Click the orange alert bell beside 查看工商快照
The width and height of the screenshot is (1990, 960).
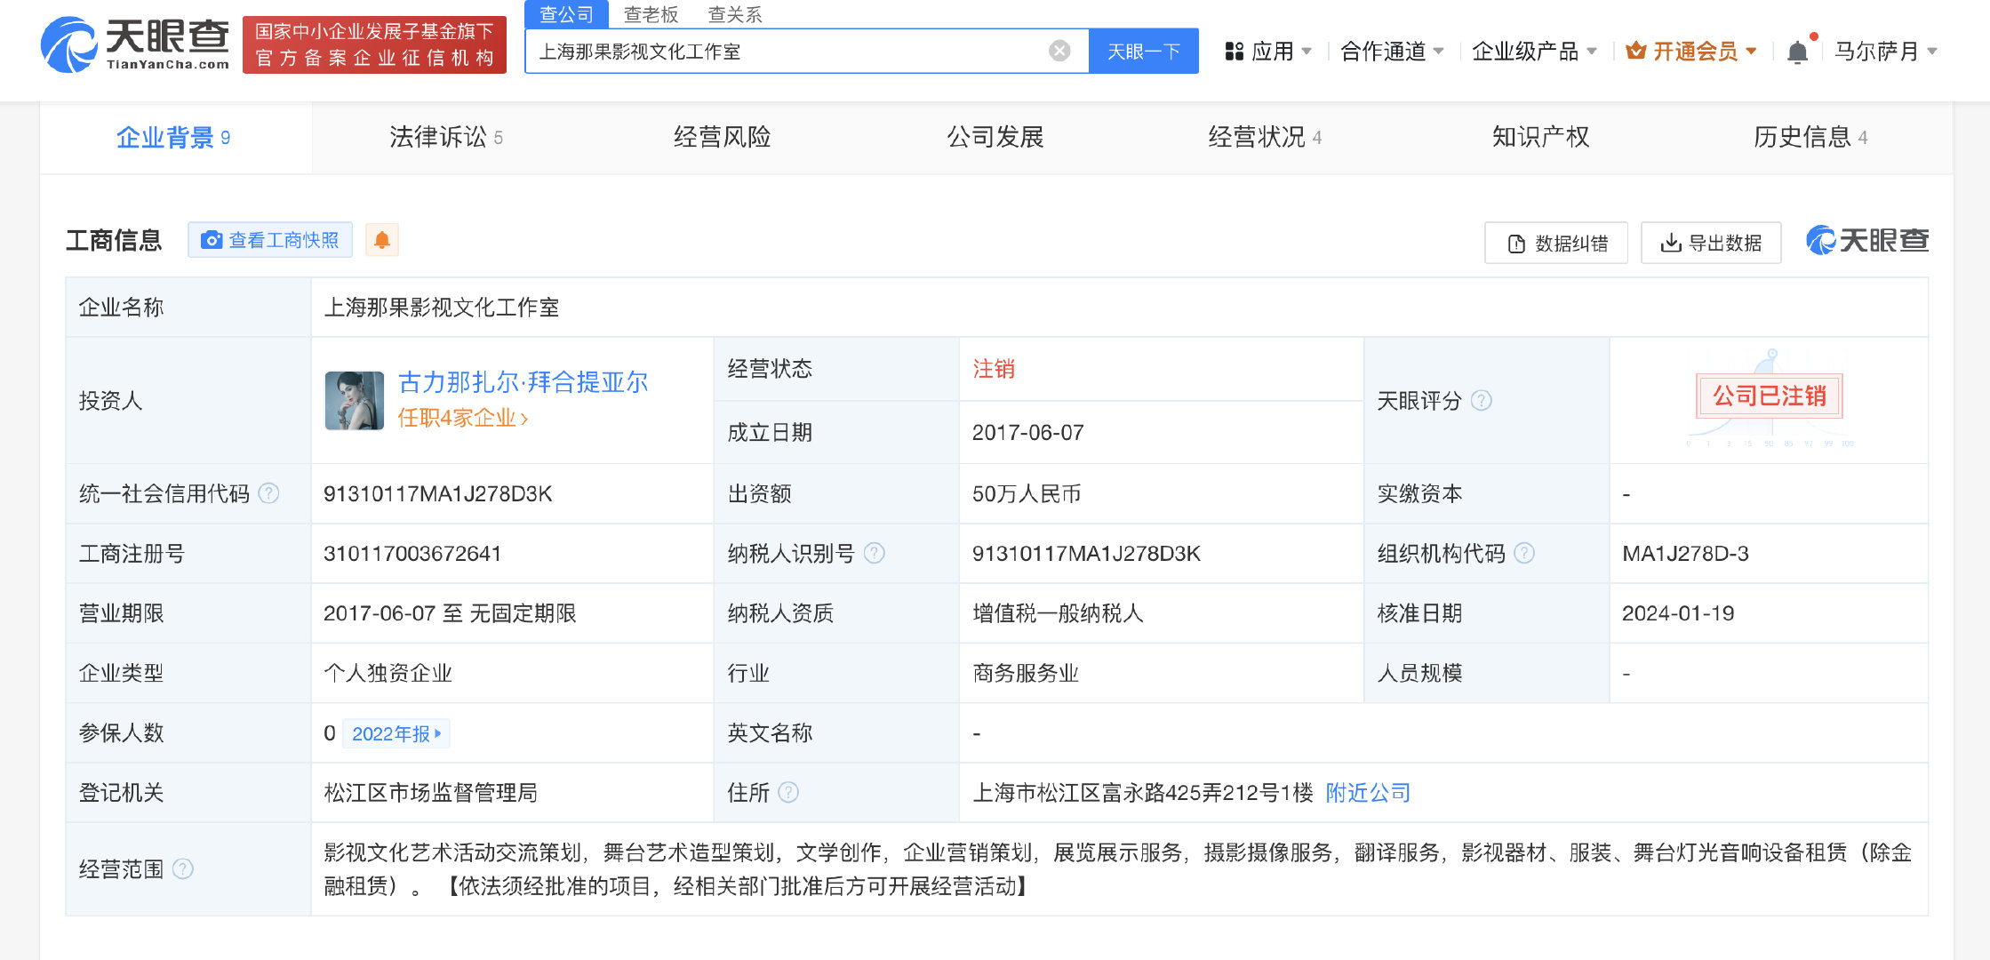pyautogui.click(x=382, y=240)
